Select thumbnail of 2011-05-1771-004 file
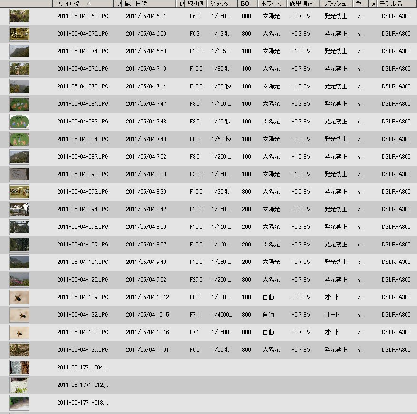The width and height of the screenshot is (417, 414). 19,367
